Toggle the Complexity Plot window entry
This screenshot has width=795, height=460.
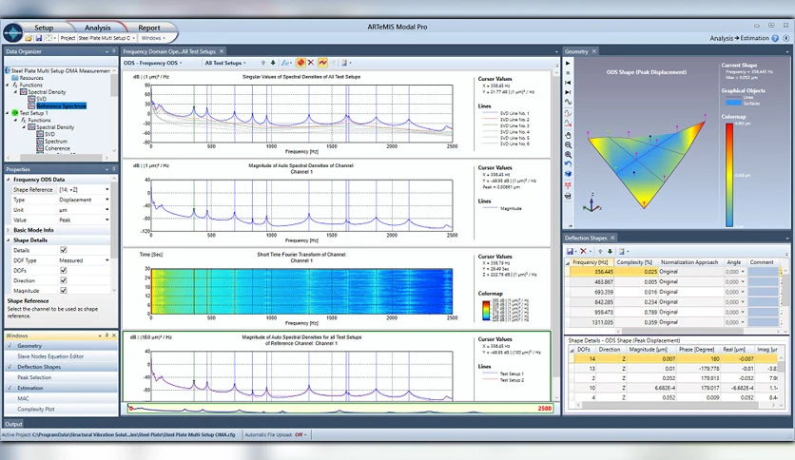click(61, 410)
